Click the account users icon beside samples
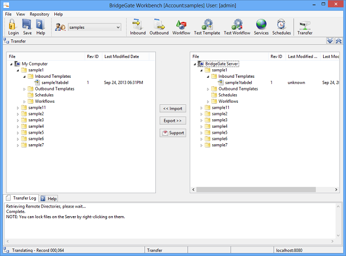Screen dimensions: 346x256 (x=60, y=27)
